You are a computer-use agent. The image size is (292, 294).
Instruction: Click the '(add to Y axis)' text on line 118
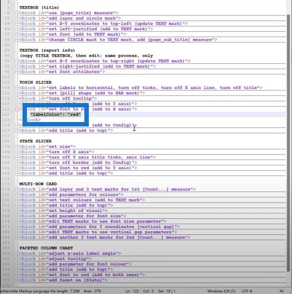[x=113, y=104]
